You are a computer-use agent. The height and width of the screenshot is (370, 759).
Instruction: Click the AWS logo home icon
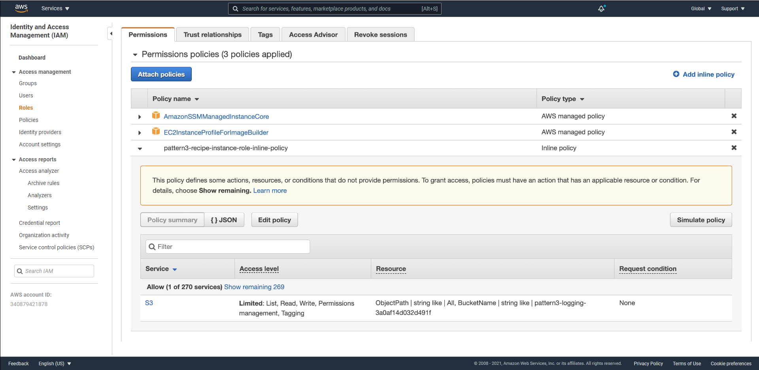[x=21, y=8]
